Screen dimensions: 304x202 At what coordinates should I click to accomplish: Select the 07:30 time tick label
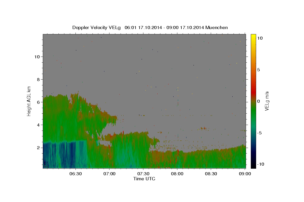point(143,174)
